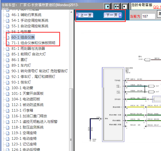
Task: Click tree panel scrollbar up arrow
Action: pos(71,12)
